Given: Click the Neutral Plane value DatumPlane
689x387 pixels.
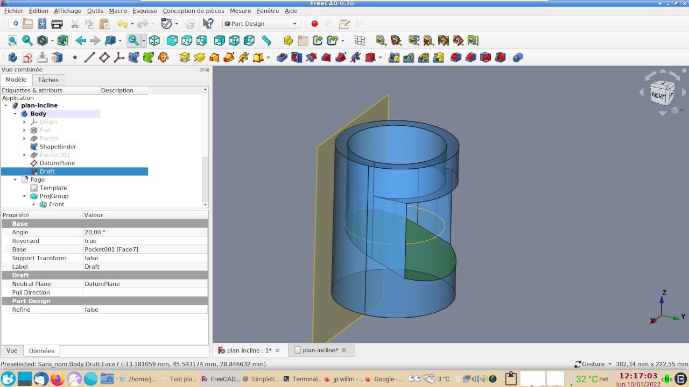Looking at the screenshot, I should 145,284.
